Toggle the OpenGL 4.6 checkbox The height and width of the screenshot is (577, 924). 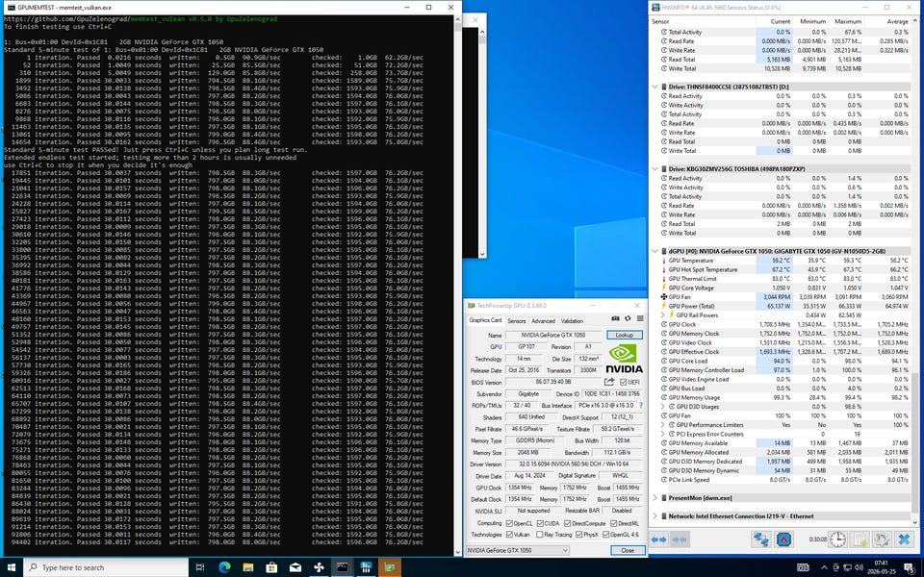pyautogui.click(x=605, y=535)
